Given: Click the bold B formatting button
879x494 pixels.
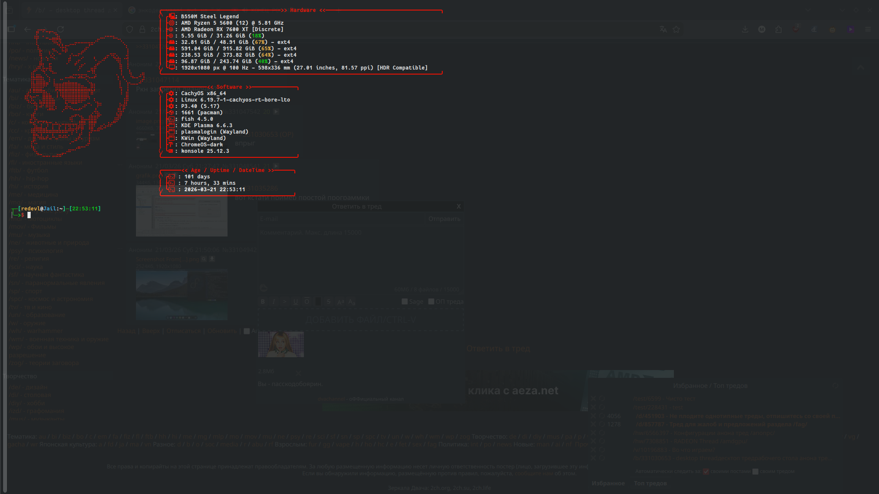Looking at the screenshot, I should [263, 302].
